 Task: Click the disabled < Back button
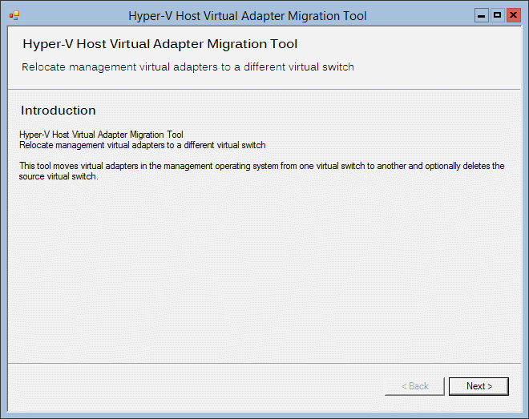pos(414,386)
